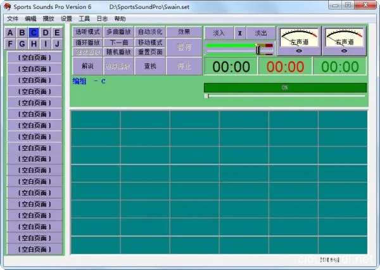
Task: Select group J button
Action: click(x=56, y=44)
